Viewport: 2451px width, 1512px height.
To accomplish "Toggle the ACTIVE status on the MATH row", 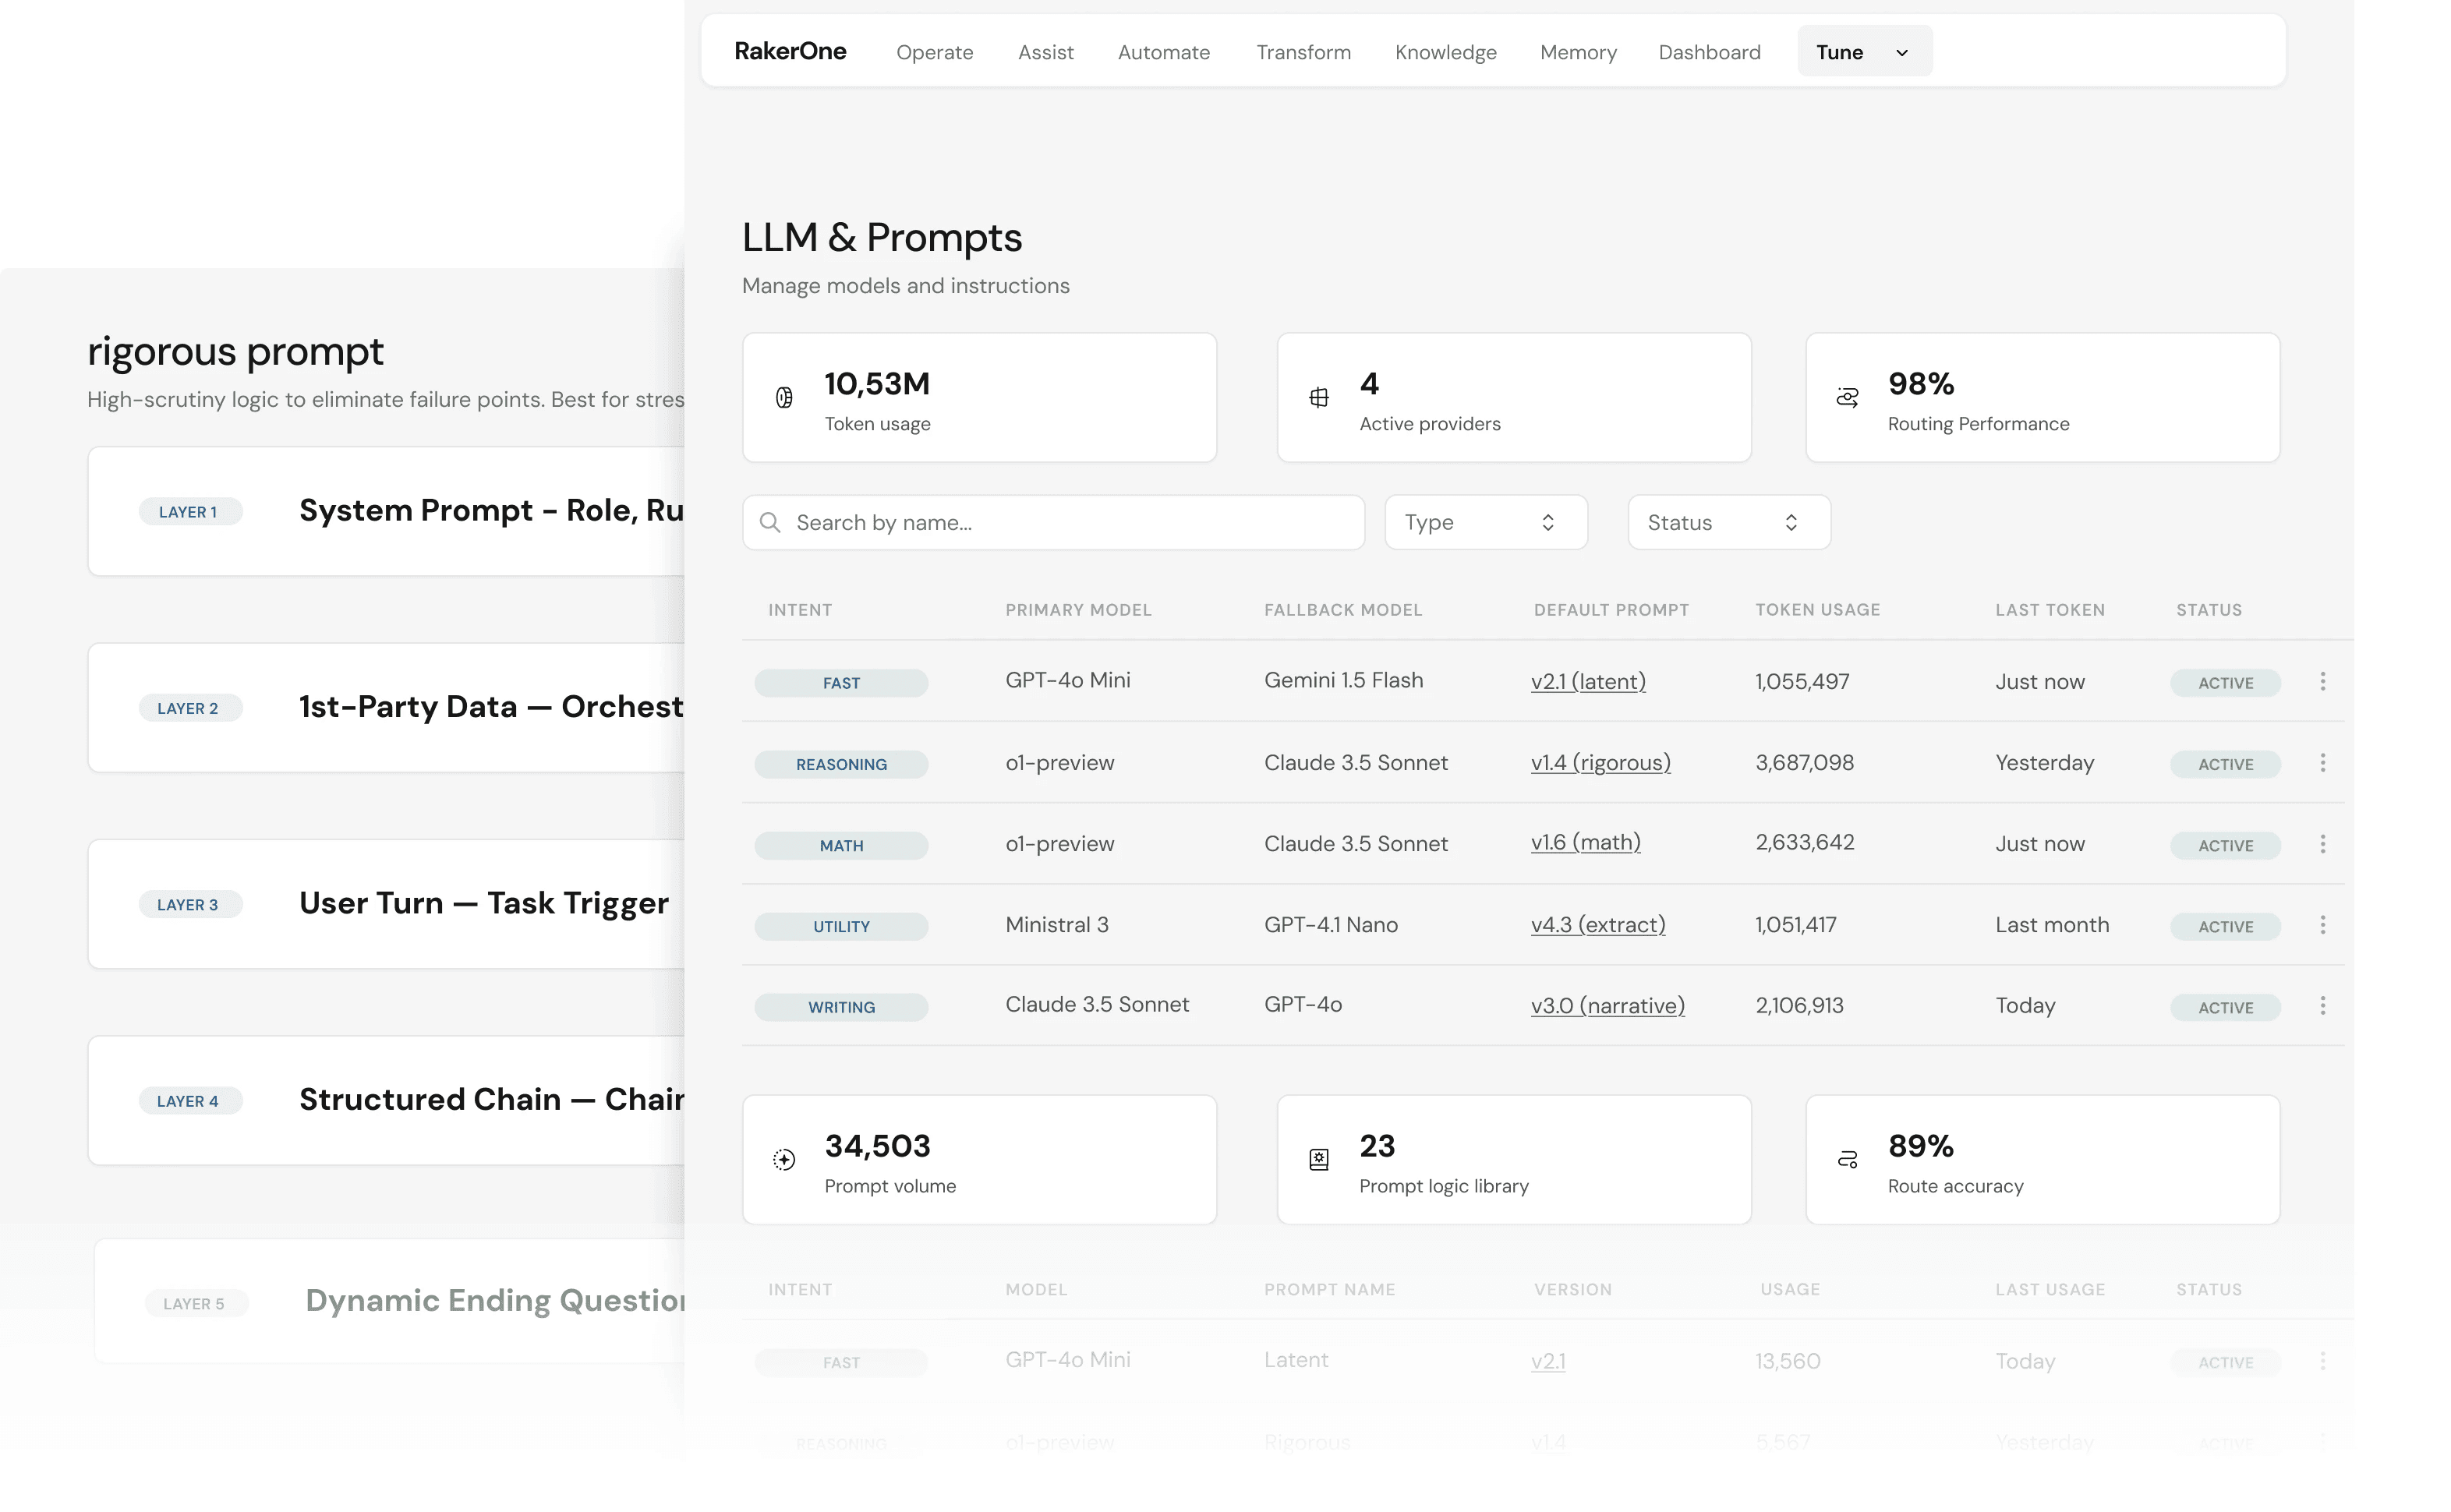I will [x=2224, y=845].
